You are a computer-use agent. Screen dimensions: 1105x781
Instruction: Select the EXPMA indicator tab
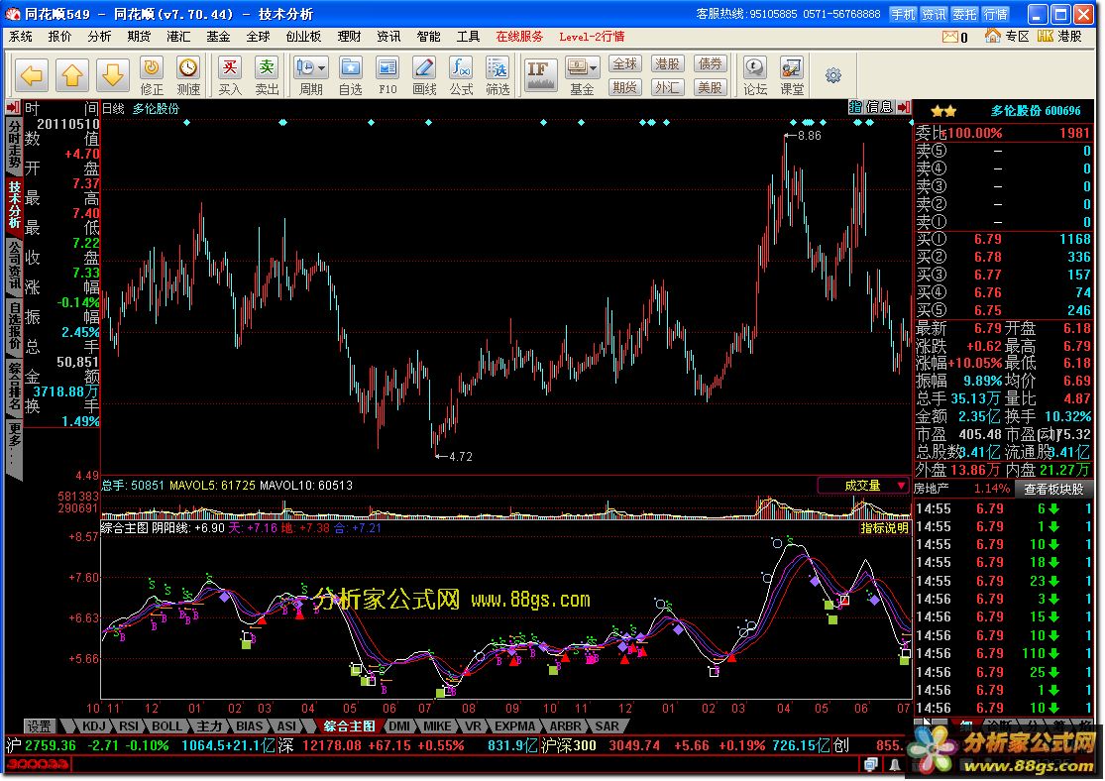click(514, 726)
